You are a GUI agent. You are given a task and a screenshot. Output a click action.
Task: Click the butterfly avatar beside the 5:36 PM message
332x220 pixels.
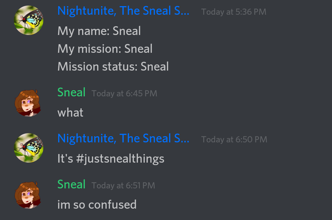click(29, 20)
